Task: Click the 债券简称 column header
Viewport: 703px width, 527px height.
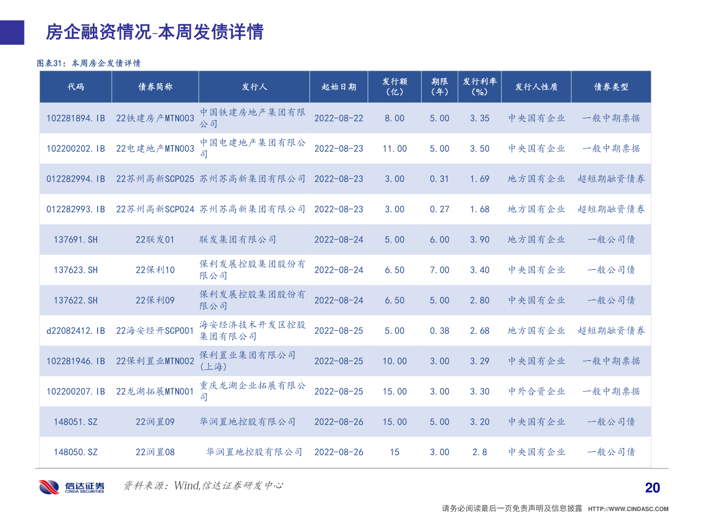Action: (x=155, y=87)
